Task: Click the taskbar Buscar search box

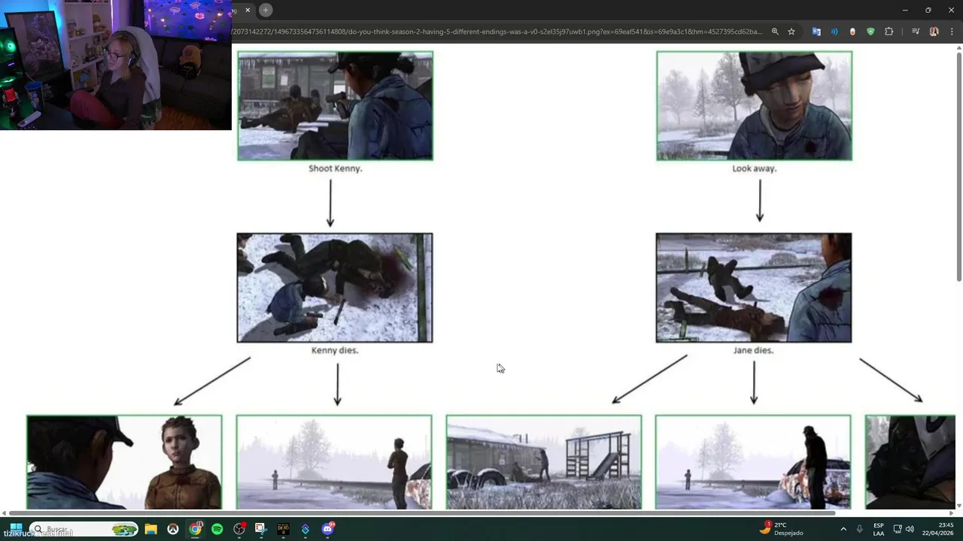Action: (84, 529)
